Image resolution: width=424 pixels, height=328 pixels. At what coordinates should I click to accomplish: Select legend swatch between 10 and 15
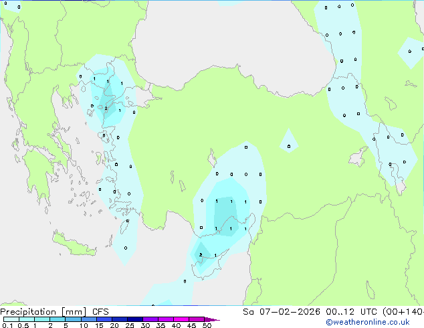click(88, 319)
